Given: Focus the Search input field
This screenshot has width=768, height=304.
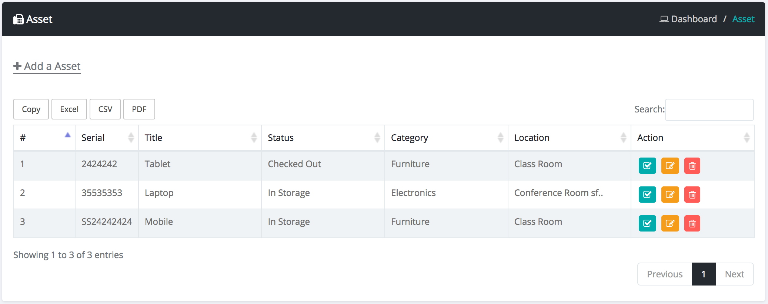Looking at the screenshot, I should pyautogui.click(x=709, y=109).
